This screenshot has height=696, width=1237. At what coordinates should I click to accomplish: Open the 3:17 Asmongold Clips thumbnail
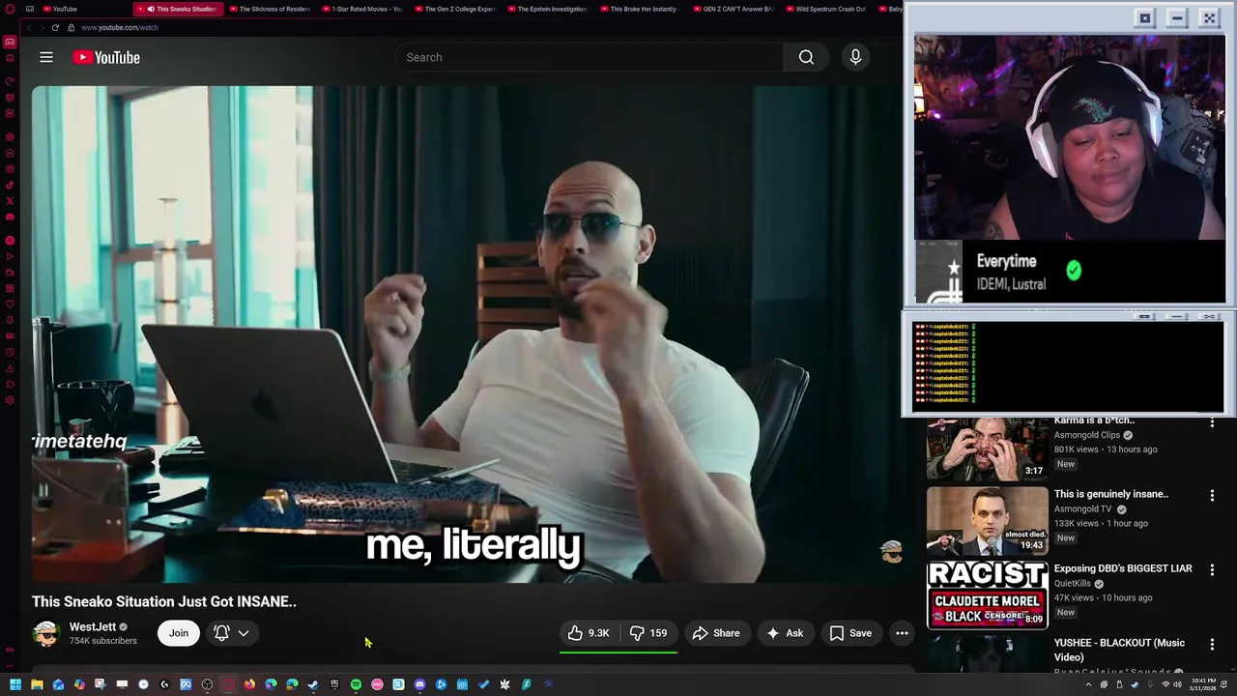click(987, 449)
